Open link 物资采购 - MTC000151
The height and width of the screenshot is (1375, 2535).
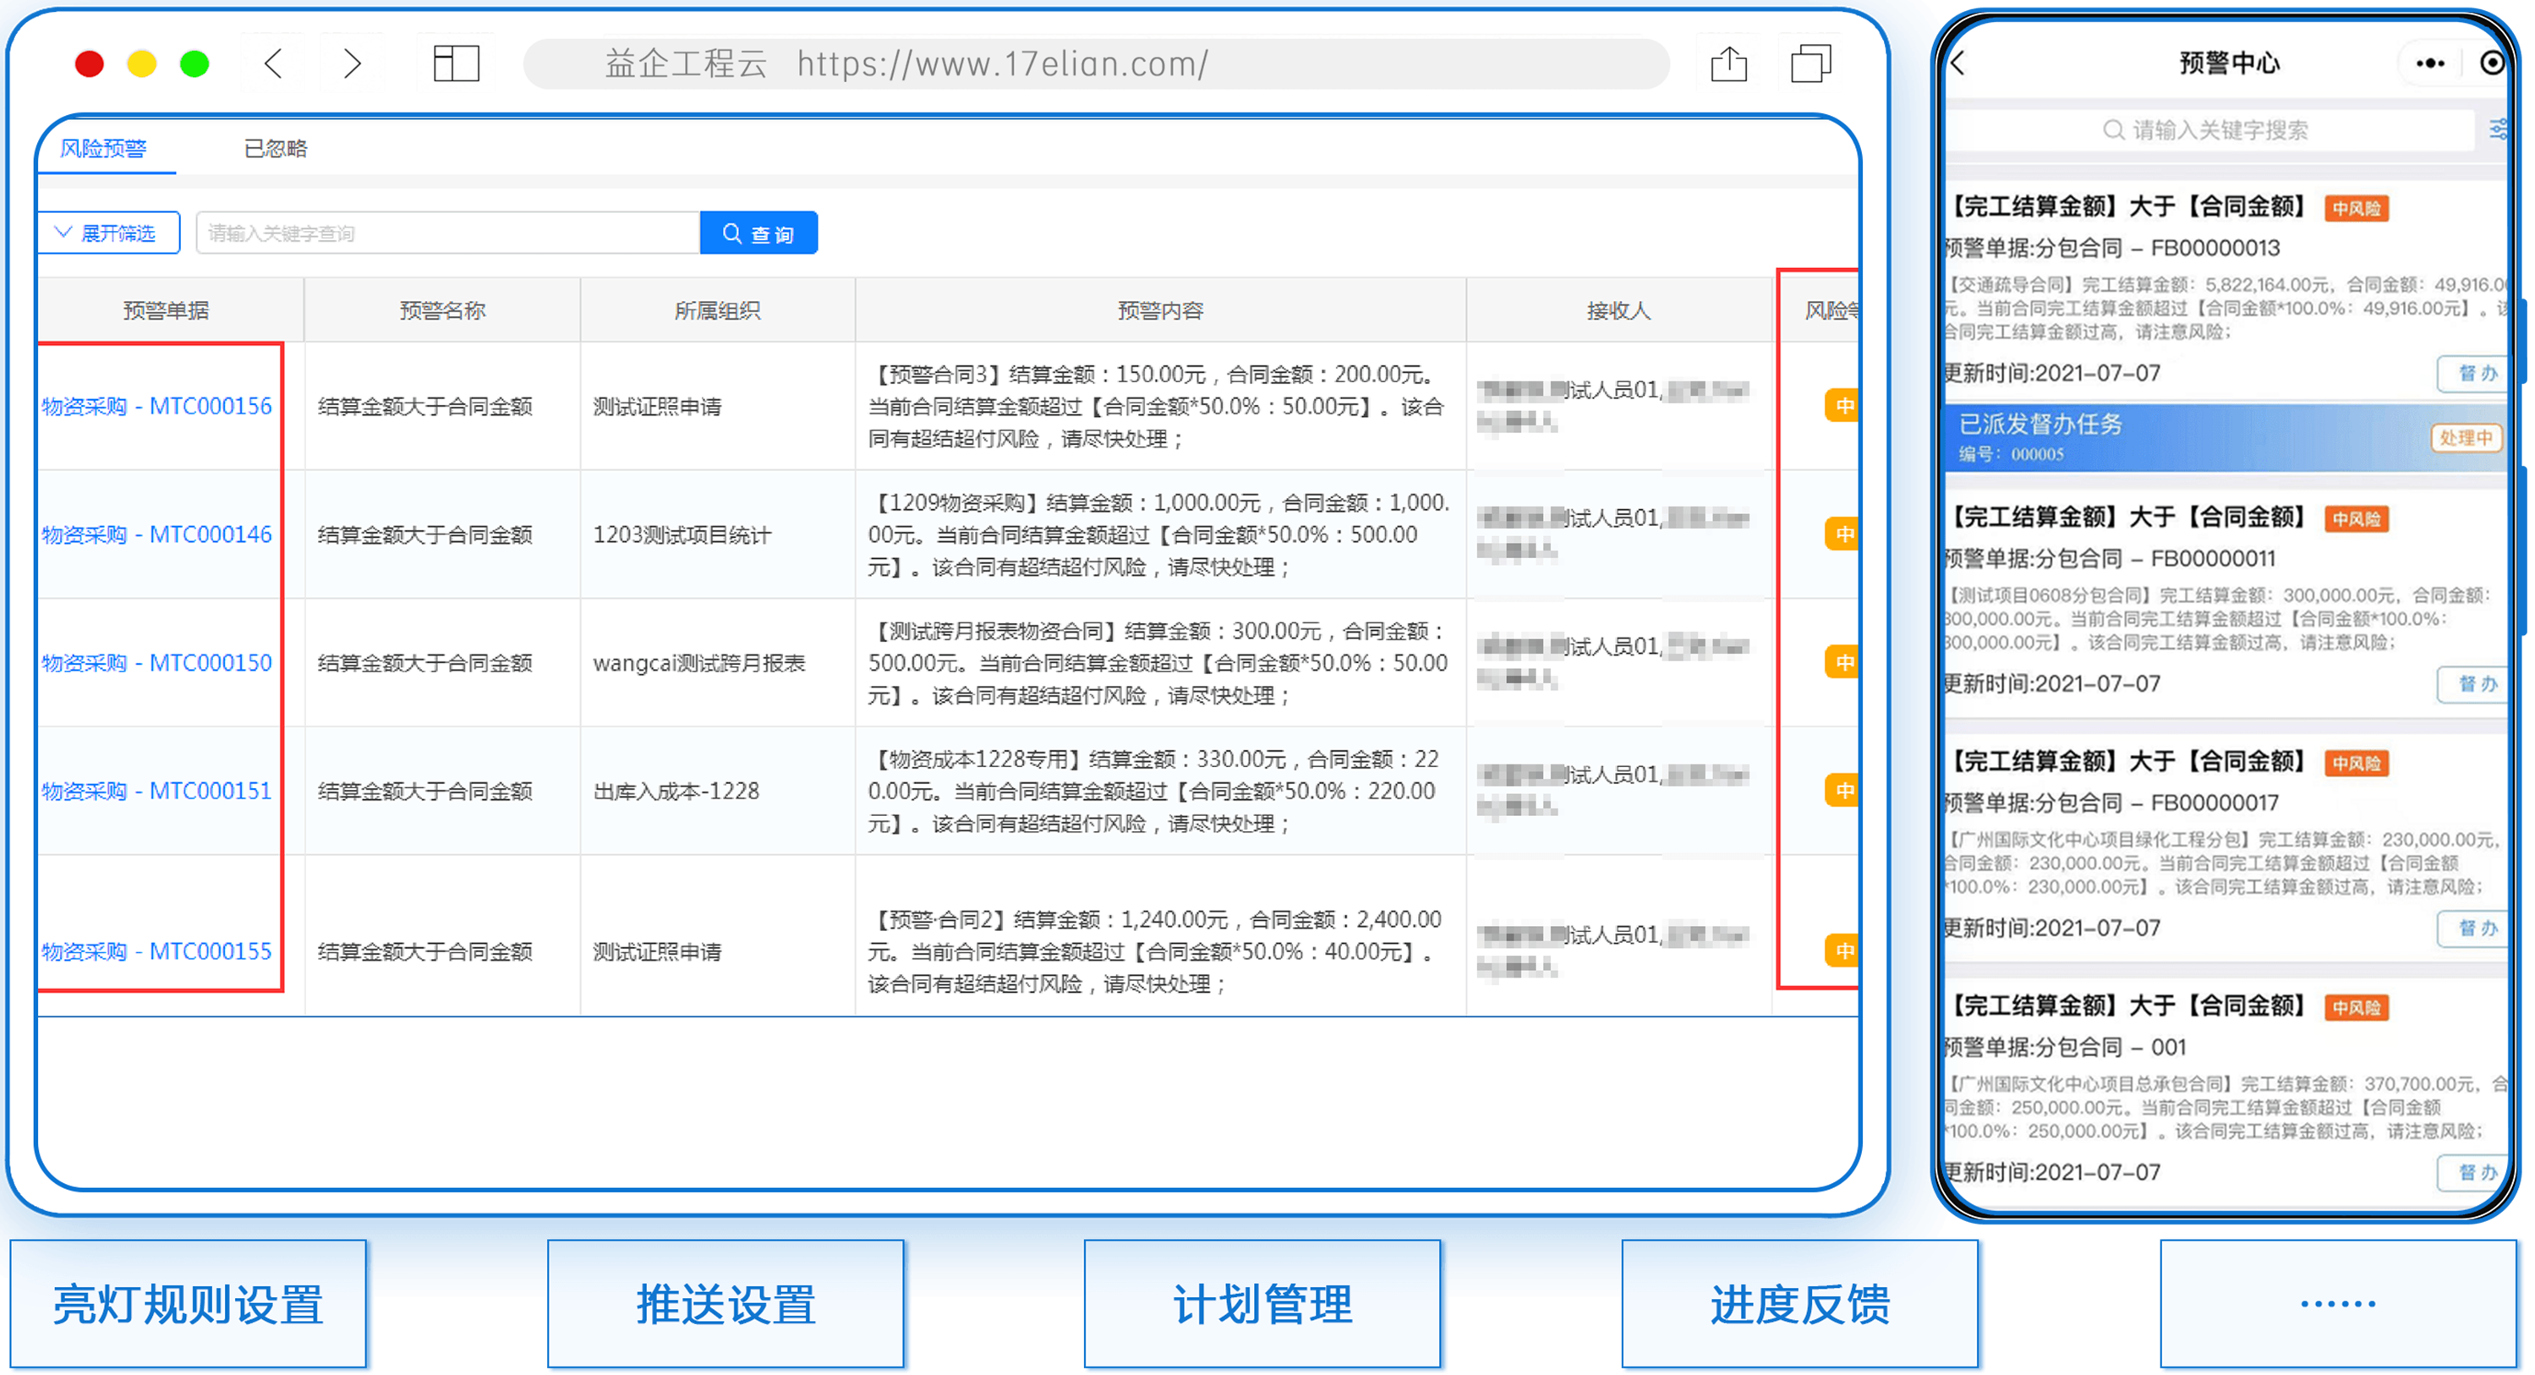(x=156, y=792)
